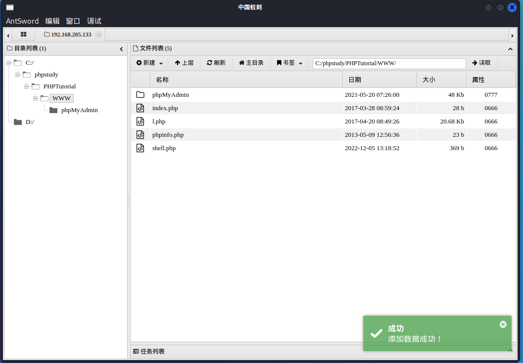This screenshot has width=523, height=363.
Task: Open the 编辑 menu
Action: click(52, 21)
